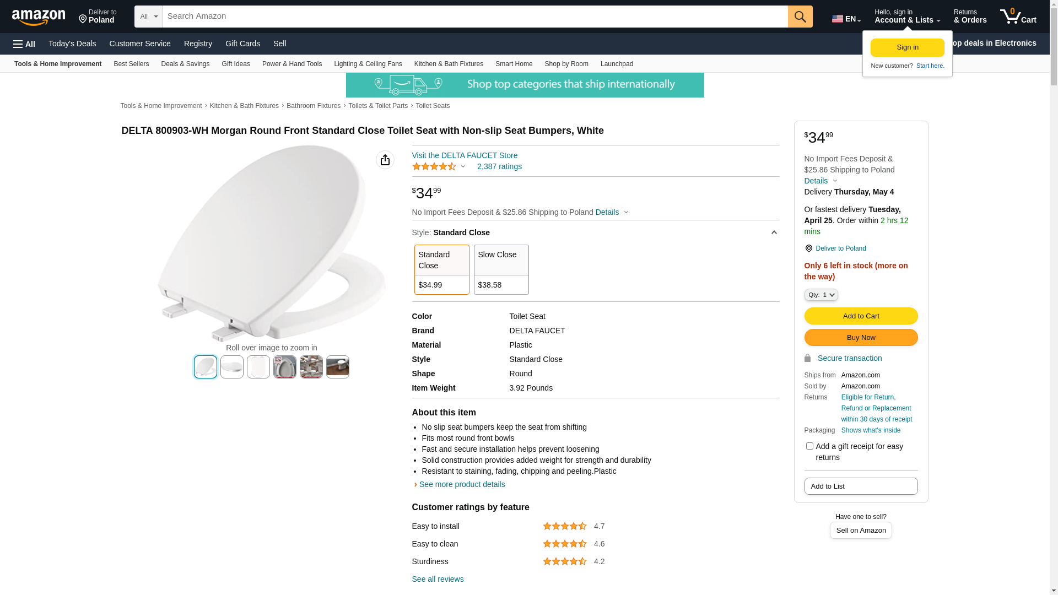Click the star rating icon near ratings
Screen dimensions: 1058x595
pos(434,166)
